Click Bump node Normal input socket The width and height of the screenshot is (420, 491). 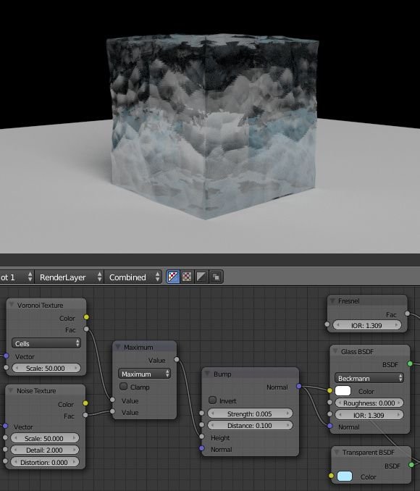click(x=202, y=448)
